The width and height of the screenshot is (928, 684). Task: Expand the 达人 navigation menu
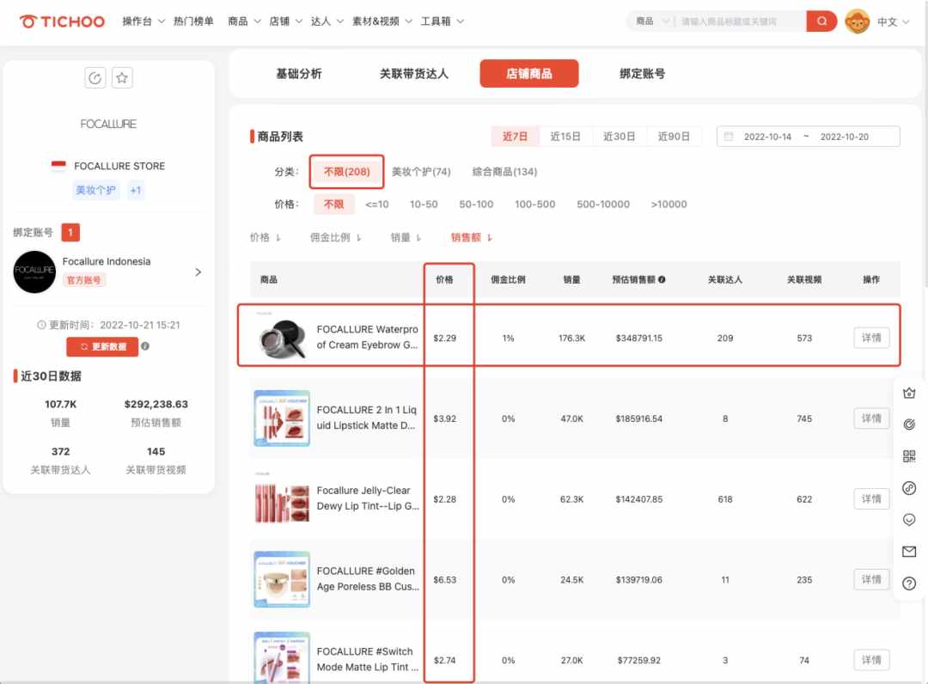coord(327,21)
